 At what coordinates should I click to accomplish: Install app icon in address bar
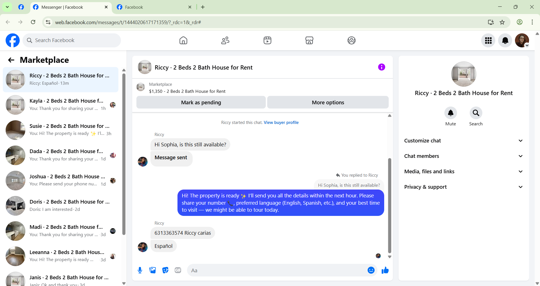coord(491,22)
